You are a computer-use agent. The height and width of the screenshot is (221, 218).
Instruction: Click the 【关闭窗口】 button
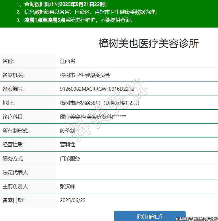coord(149,216)
